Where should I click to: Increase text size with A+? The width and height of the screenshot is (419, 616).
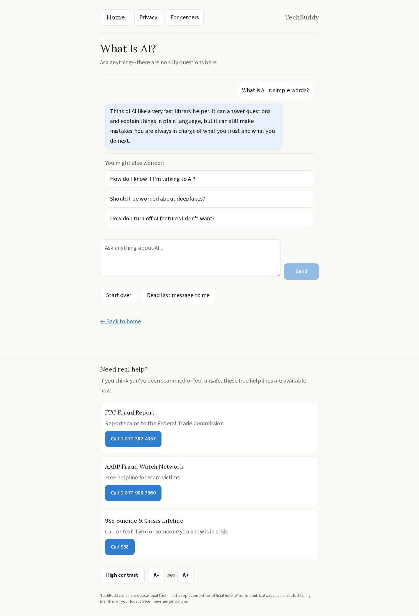click(x=186, y=575)
